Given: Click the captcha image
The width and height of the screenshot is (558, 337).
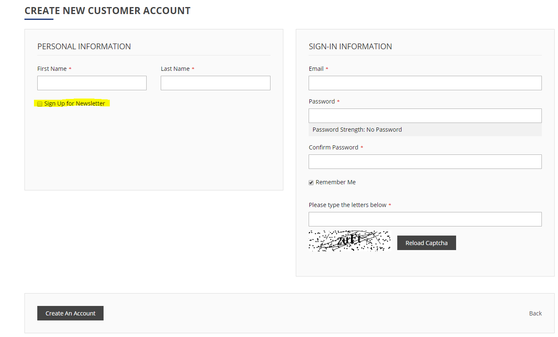Looking at the screenshot, I should pos(349,241).
